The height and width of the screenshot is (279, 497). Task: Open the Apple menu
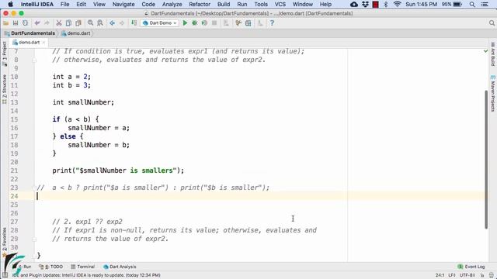click(10, 5)
